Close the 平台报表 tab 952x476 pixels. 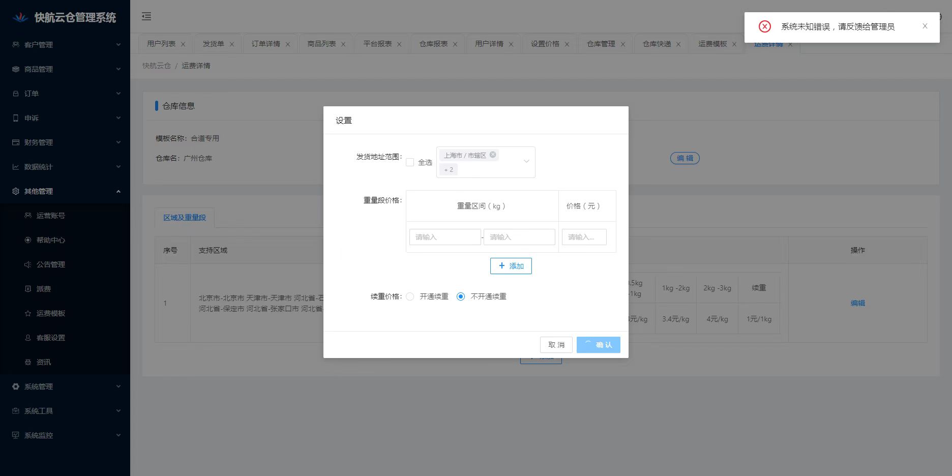399,44
